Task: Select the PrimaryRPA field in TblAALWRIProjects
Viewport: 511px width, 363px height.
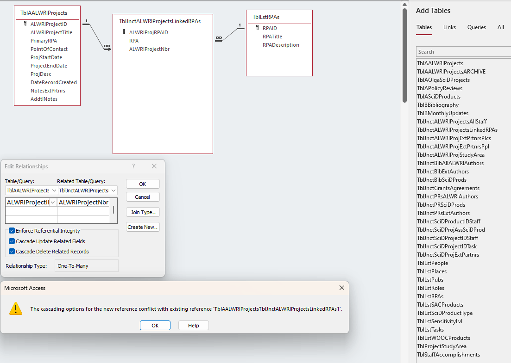Action: point(44,41)
